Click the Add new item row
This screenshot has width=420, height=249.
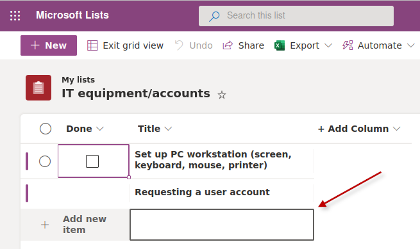[x=75, y=225]
